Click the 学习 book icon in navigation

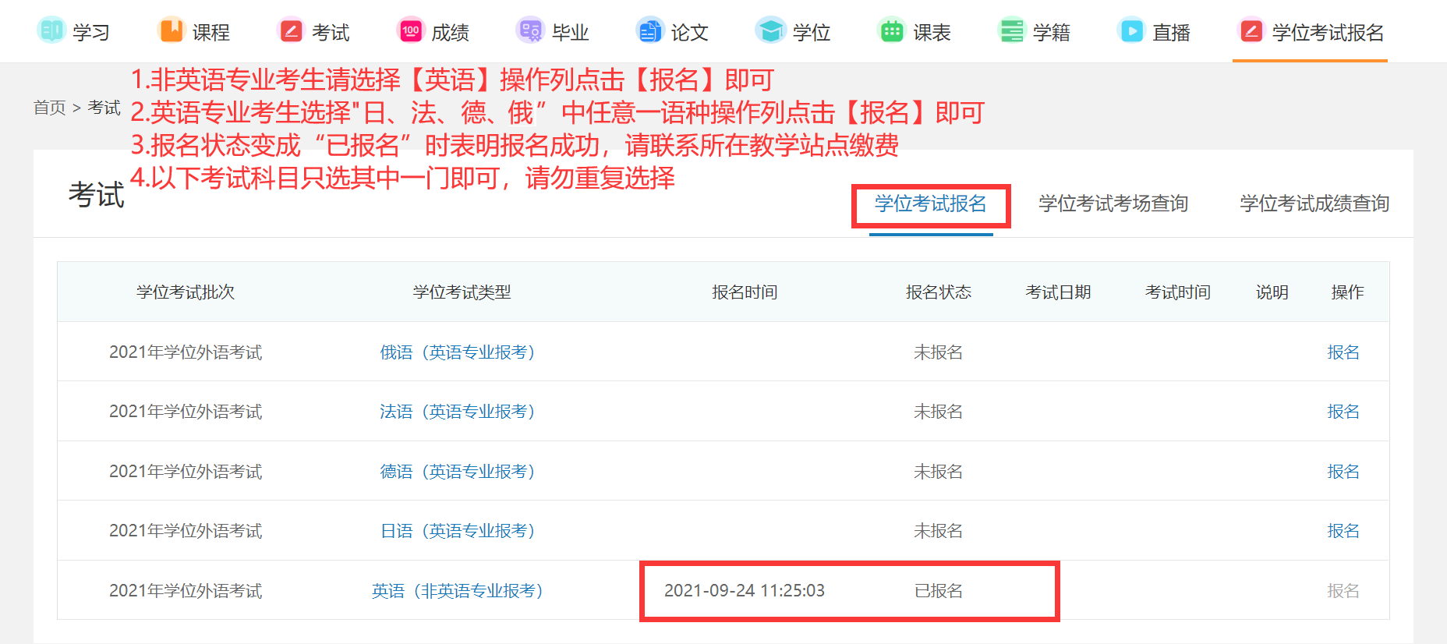(51, 31)
